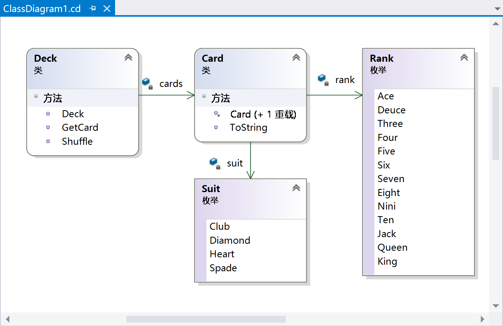Click the Shuffle method icon
Viewport: 503px width, 326px height.
(48, 141)
